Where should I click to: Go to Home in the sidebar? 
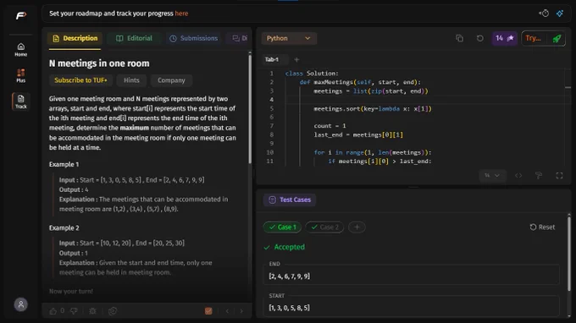tap(21, 50)
